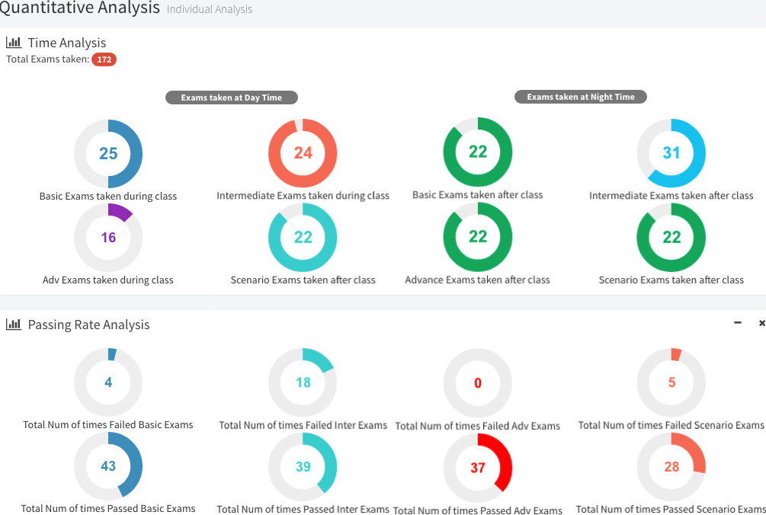The width and height of the screenshot is (766, 515).
Task: Select the 'Exams taken at Day Time' label
Action: pyautogui.click(x=231, y=98)
